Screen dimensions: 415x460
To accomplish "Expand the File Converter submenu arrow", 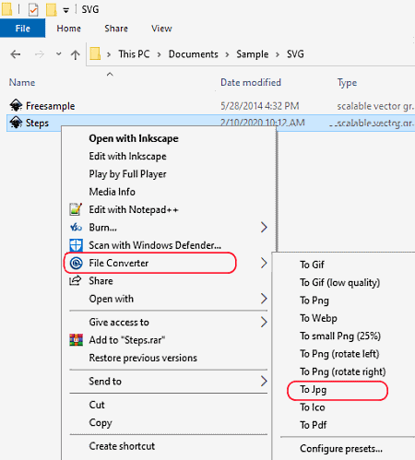I will [264, 263].
